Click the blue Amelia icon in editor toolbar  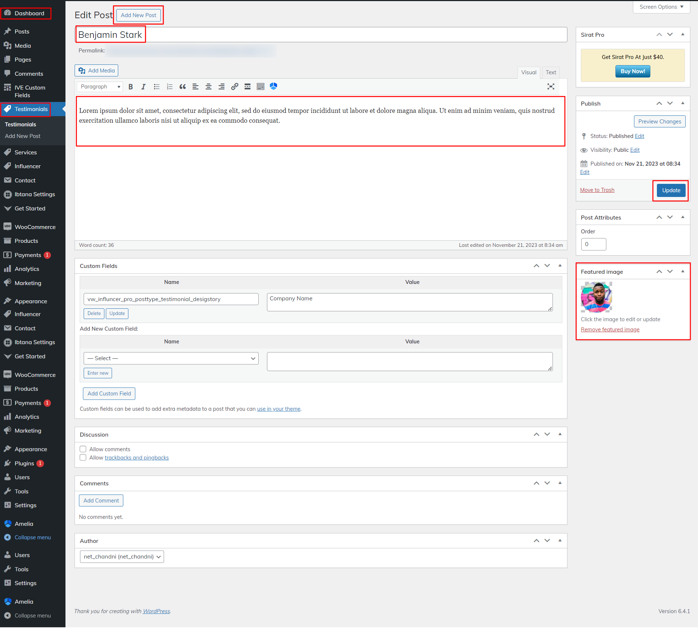point(274,86)
